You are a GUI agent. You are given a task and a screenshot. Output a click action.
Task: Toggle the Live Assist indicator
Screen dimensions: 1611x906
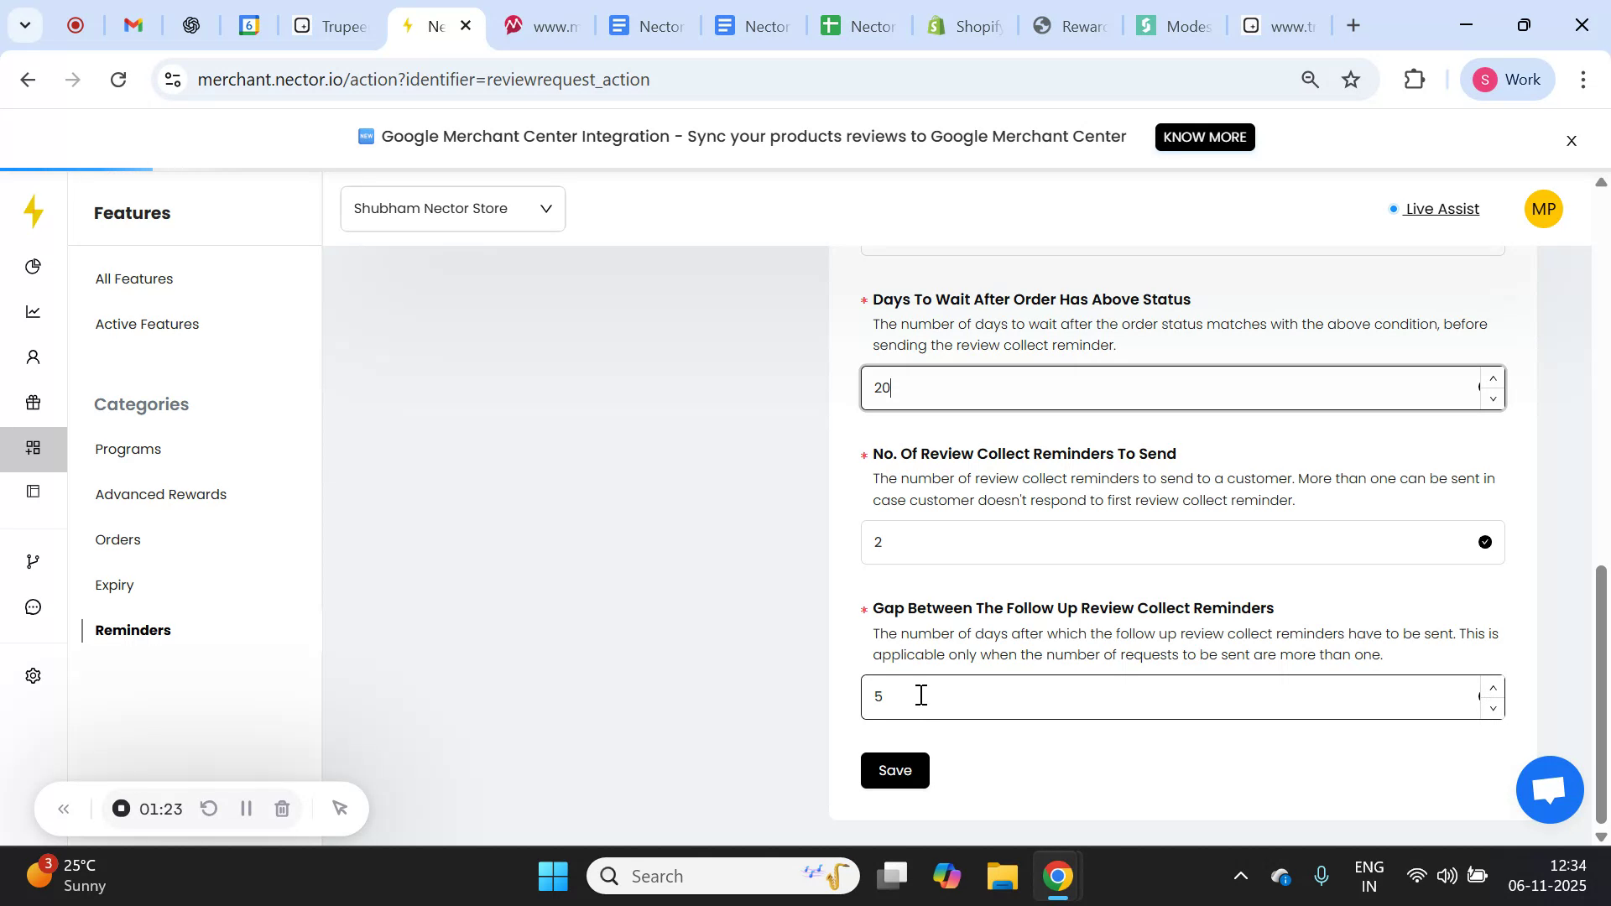[1440, 209]
